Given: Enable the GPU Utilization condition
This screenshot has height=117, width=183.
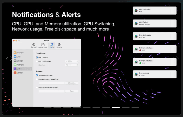Looking at the screenshot, I should point(37,61).
